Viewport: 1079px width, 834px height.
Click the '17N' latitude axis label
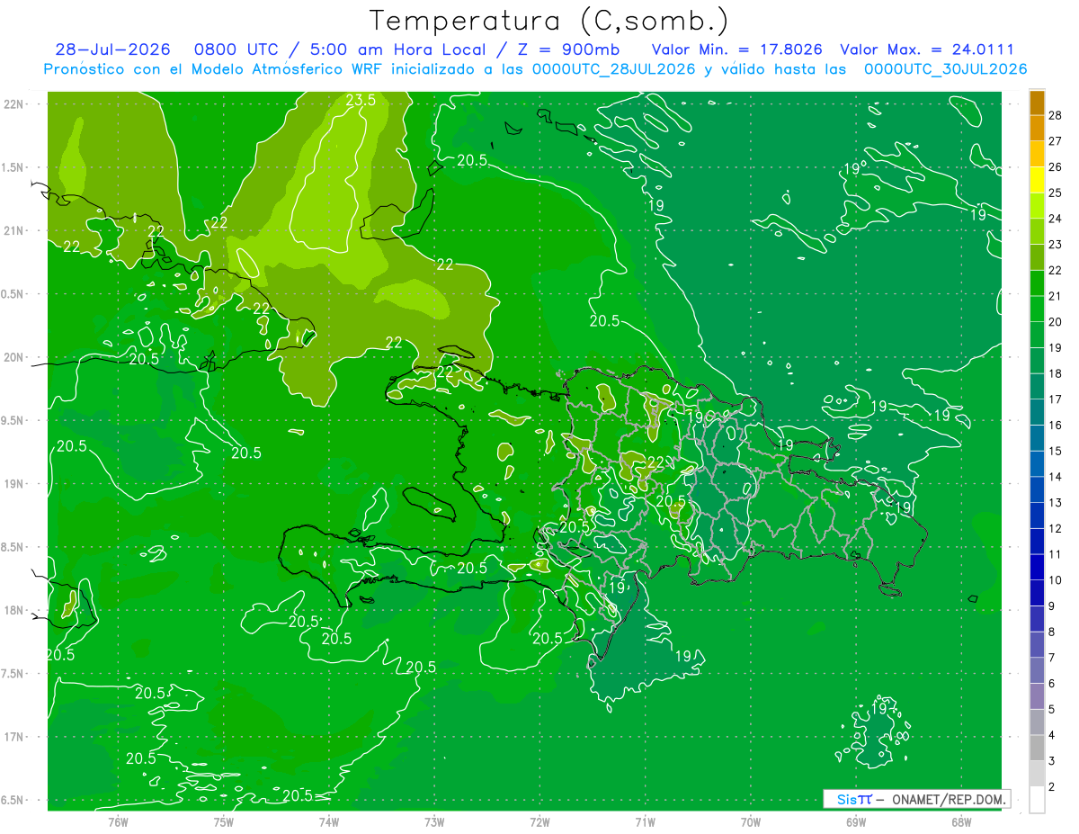point(13,737)
